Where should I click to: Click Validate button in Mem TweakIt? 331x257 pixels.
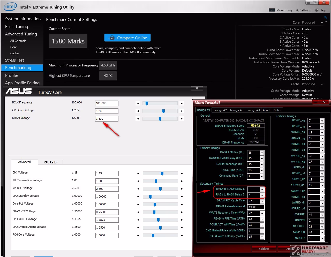tap(264, 249)
